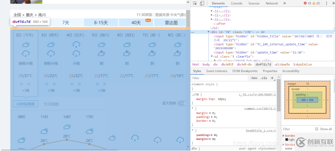Viewport: 335px width, 151px height.
Task: Click the upper cloud icon under 6日(周日)
Action: (127, 45)
